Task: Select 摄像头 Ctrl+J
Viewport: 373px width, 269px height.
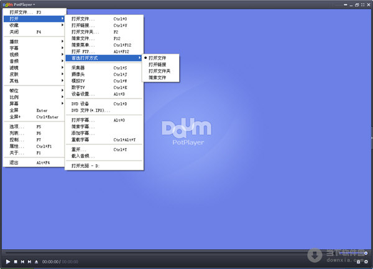Action: (104, 74)
